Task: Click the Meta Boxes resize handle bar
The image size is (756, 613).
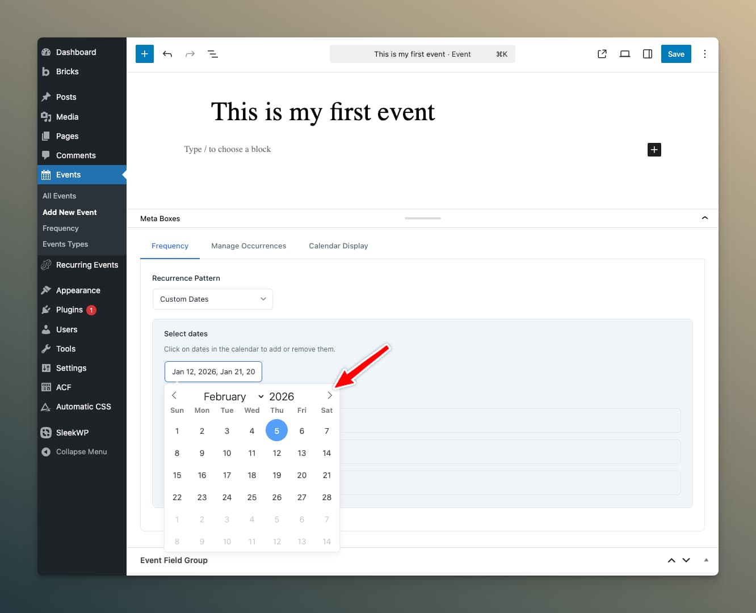Action: (x=423, y=218)
